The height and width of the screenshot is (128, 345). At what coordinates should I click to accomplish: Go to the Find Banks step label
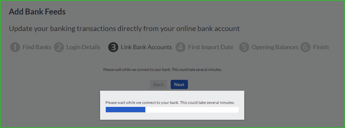(37, 47)
